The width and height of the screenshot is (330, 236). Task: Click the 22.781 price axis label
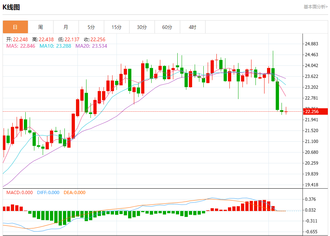312,98
